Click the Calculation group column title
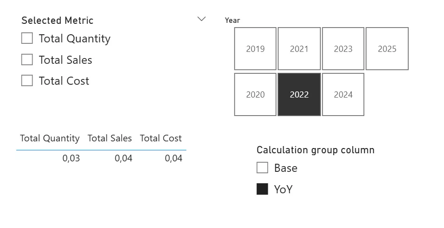444x228 pixels. coord(316,150)
